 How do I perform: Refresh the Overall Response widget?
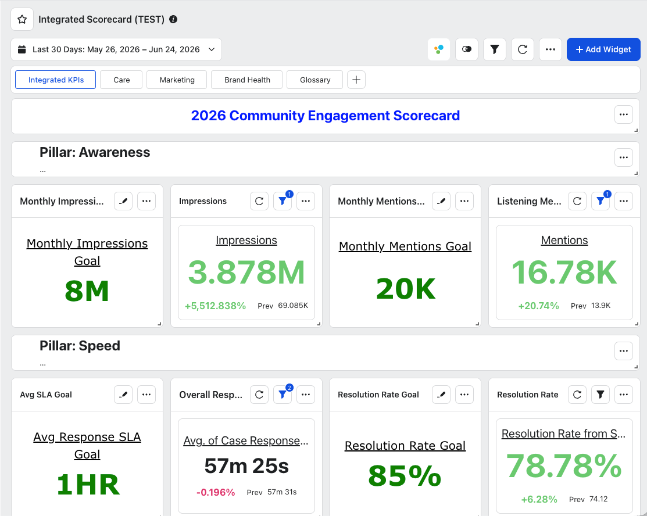coord(259,395)
